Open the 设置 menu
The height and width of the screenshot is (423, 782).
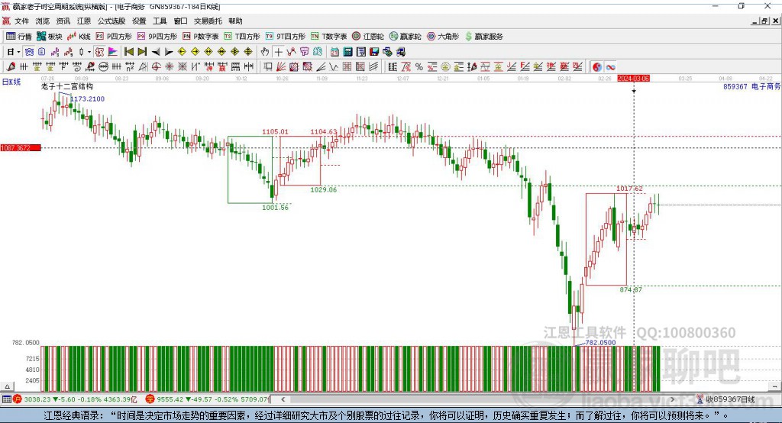click(139, 21)
